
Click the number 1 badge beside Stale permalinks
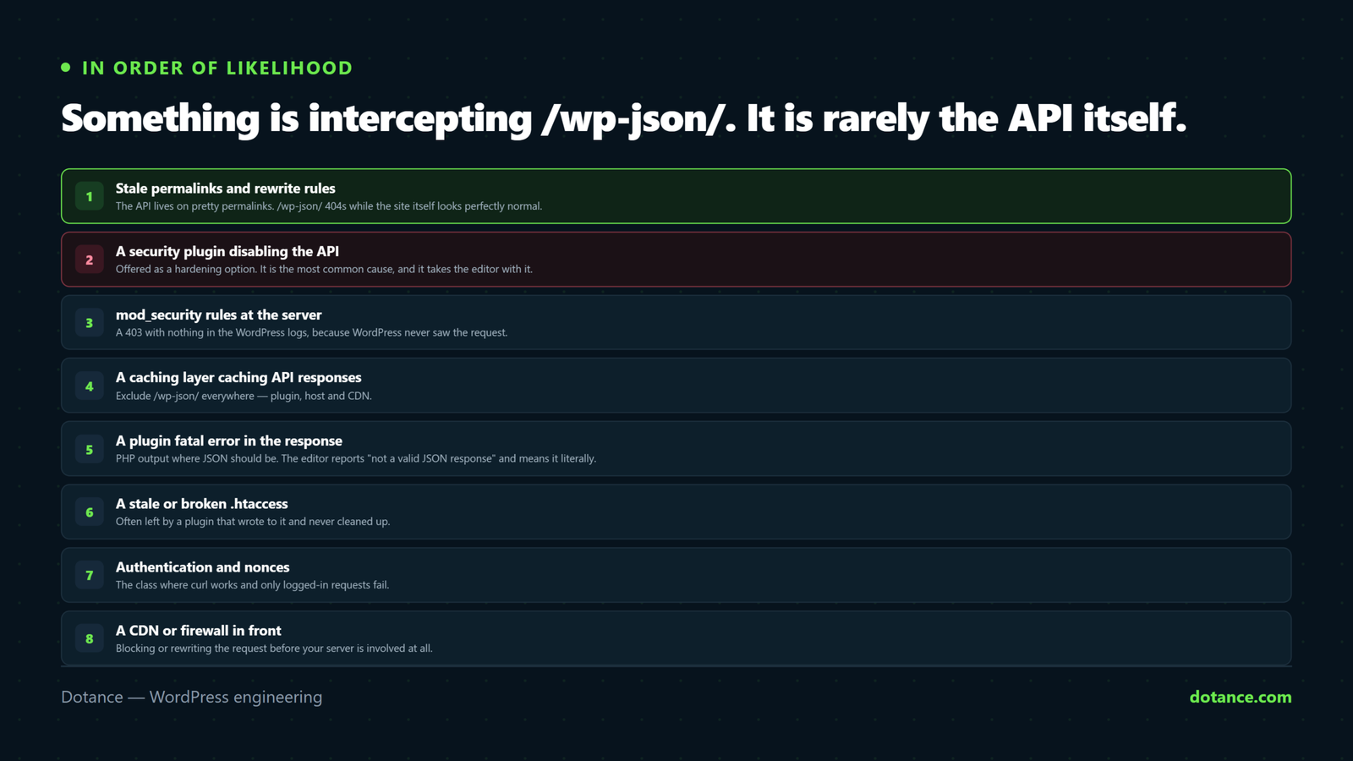[x=89, y=196]
